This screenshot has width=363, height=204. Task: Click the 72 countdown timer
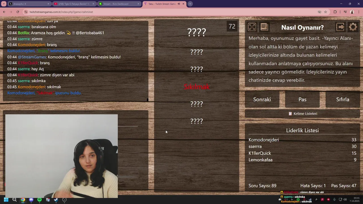tap(232, 26)
